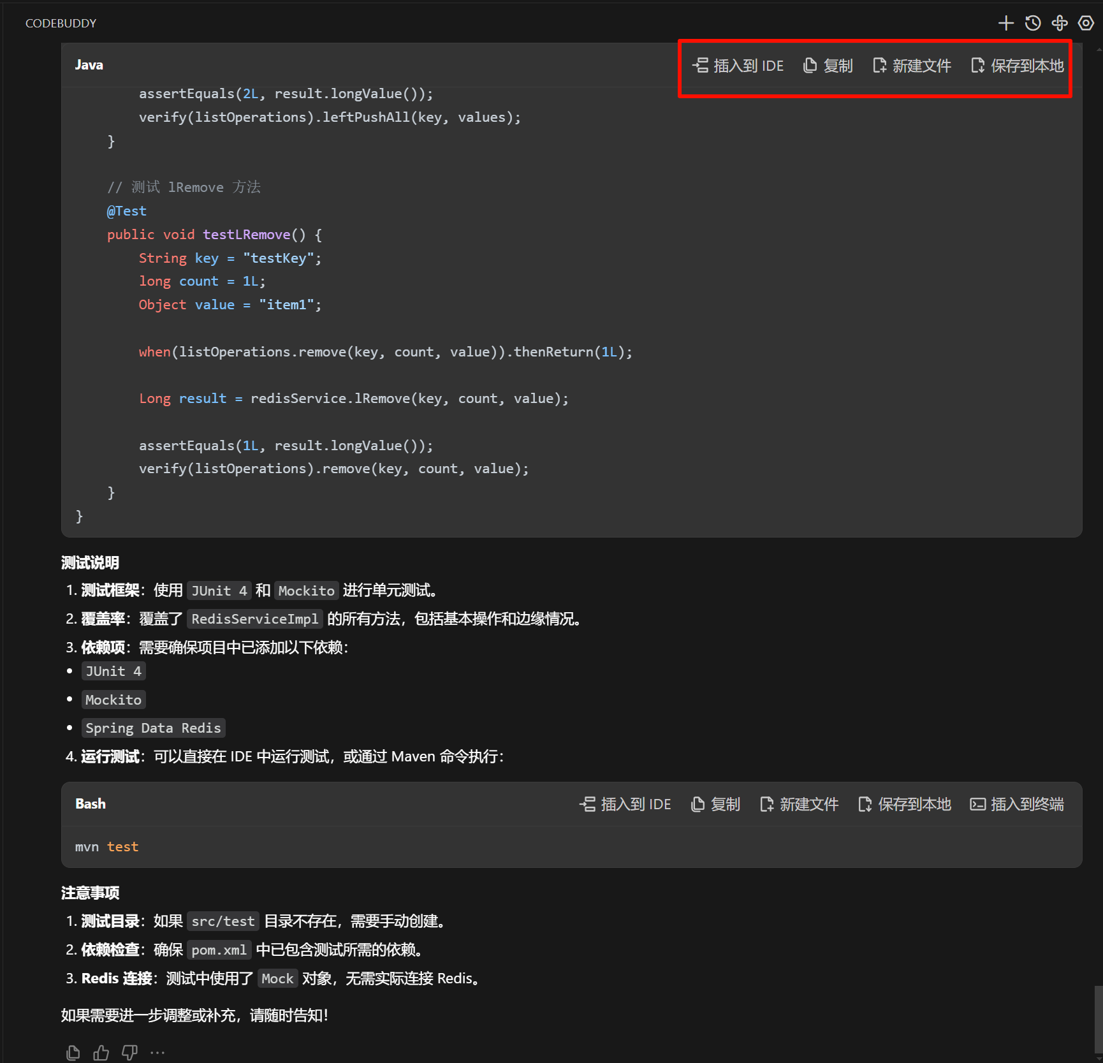Give the response a thumbs up

(x=101, y=1052)
